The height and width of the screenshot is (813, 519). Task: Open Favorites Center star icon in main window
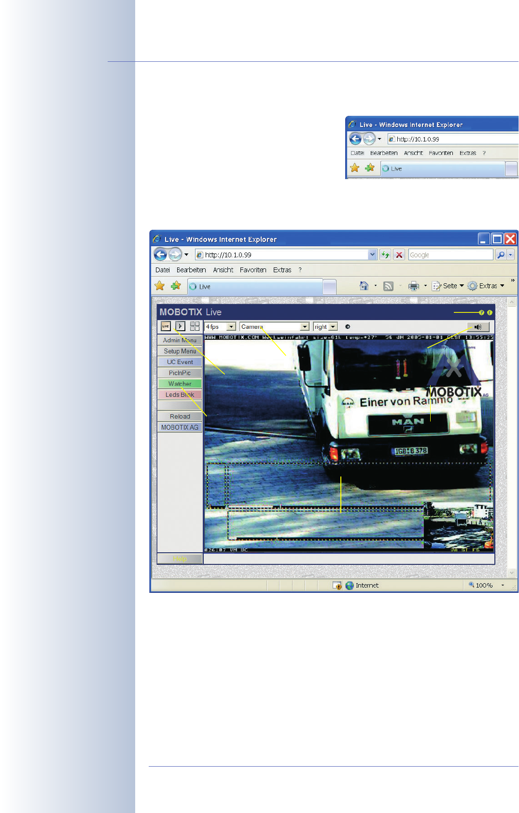[x=160, y=286]
